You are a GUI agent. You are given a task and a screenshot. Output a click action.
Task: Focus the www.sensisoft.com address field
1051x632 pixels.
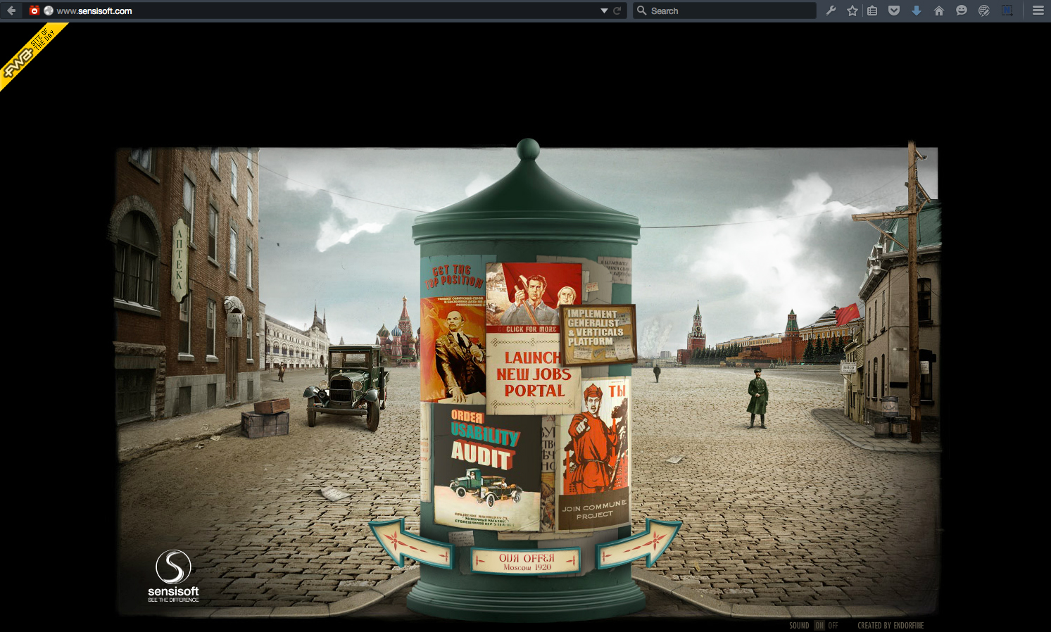[324, 11]
